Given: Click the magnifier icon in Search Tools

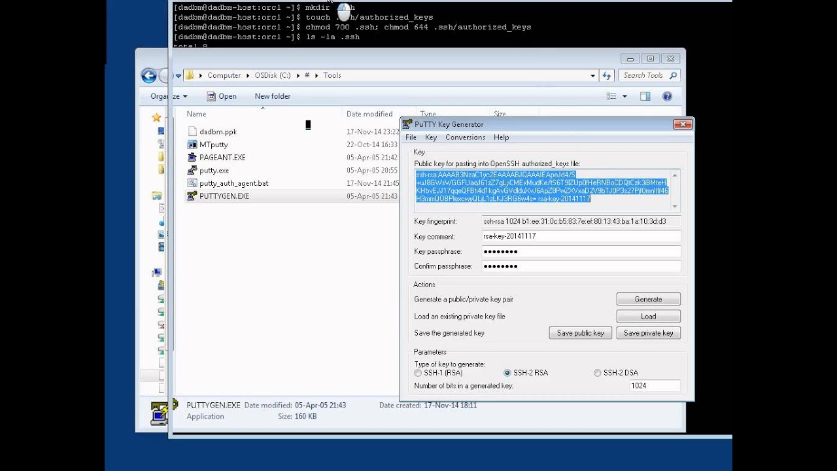Looking at the screenshot, I should point(673,75).
